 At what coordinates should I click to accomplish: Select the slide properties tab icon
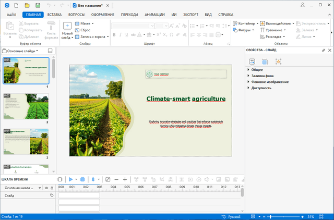pyautogui.click(x=252, y=62)
